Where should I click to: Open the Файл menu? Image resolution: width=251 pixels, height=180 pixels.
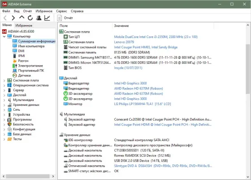pyautogui.click(x=6, y=11)
